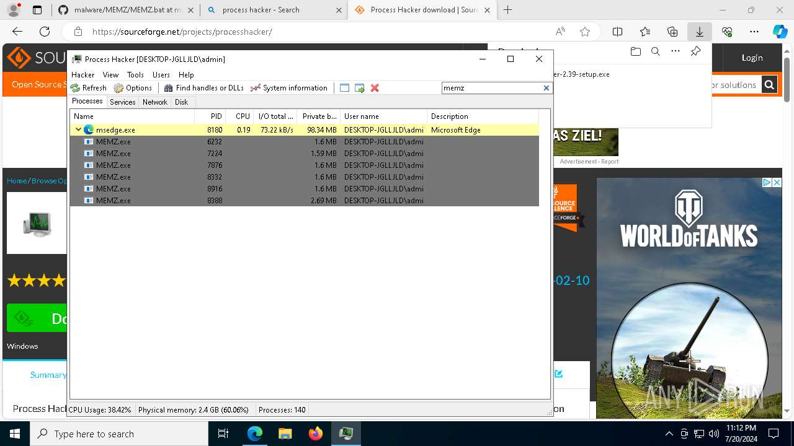Sort by the Description column header

(483, 116)
